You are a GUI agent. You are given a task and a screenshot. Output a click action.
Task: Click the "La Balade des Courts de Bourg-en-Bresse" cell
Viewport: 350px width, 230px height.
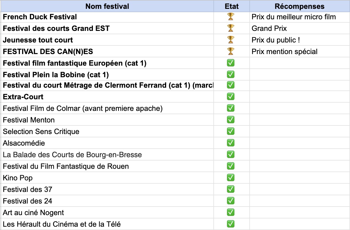[x=72, y=155]
